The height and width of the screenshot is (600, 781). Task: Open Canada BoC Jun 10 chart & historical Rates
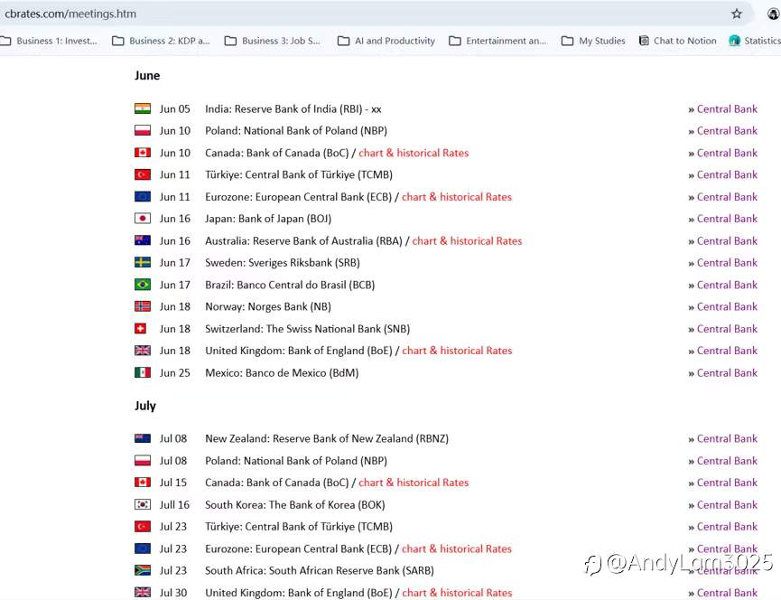pos(414,153)
